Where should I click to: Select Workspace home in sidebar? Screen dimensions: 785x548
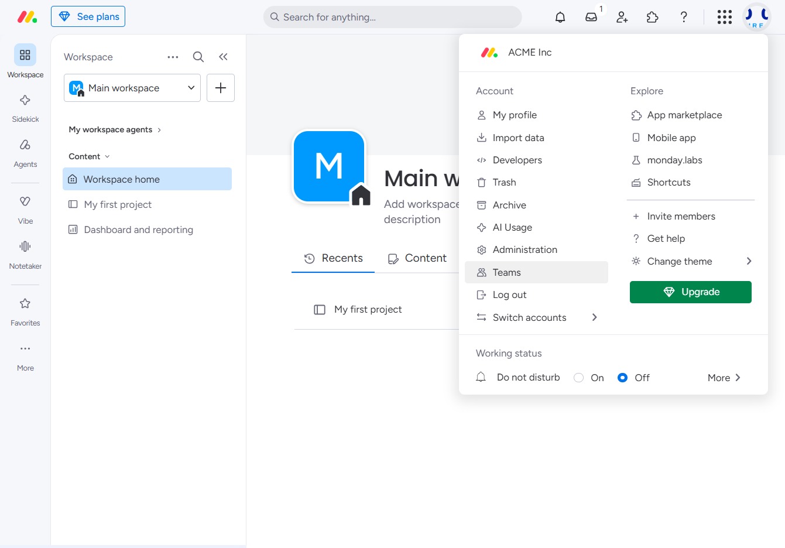(147, 179)
